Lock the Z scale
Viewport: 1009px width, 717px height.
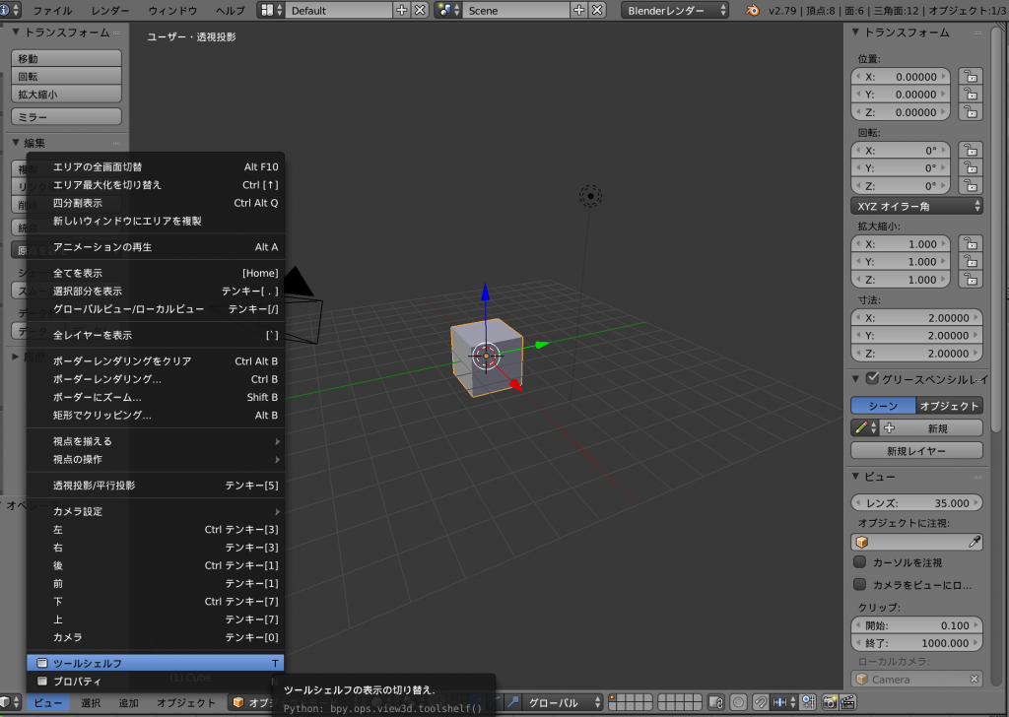pyautogui.click(x=971, y=280)
